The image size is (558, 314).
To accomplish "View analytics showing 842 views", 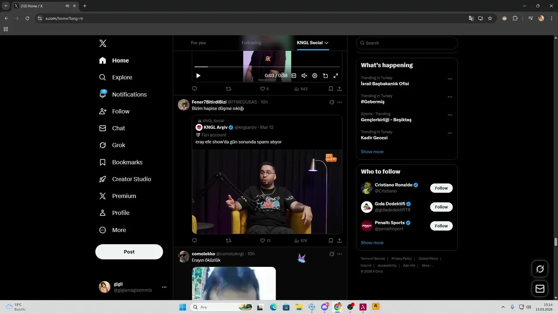I will [301, 89].
